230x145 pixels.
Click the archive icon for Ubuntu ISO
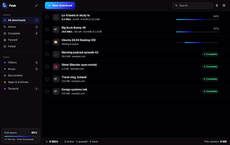click(56, 42)
